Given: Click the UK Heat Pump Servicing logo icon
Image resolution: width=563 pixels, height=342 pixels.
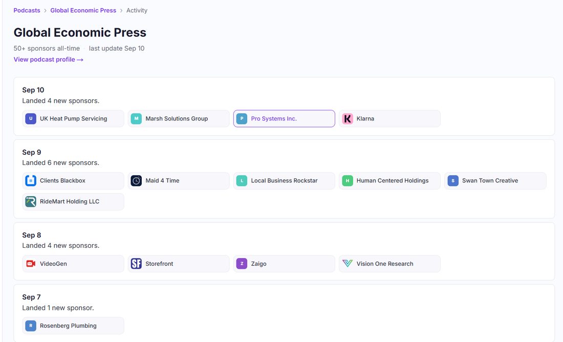Looking at the screenshot, I should click(31, 119).
